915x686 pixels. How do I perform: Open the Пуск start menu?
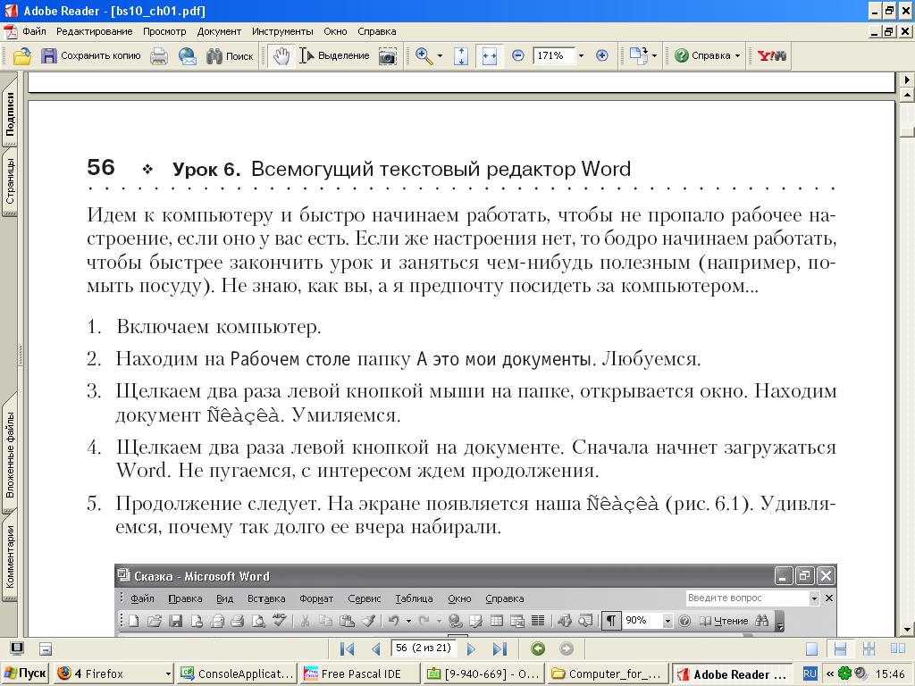tap(25, 673)
